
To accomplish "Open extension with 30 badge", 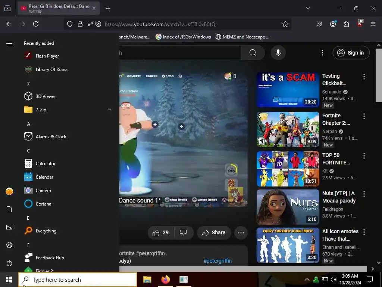I will (x=360, y=24).
